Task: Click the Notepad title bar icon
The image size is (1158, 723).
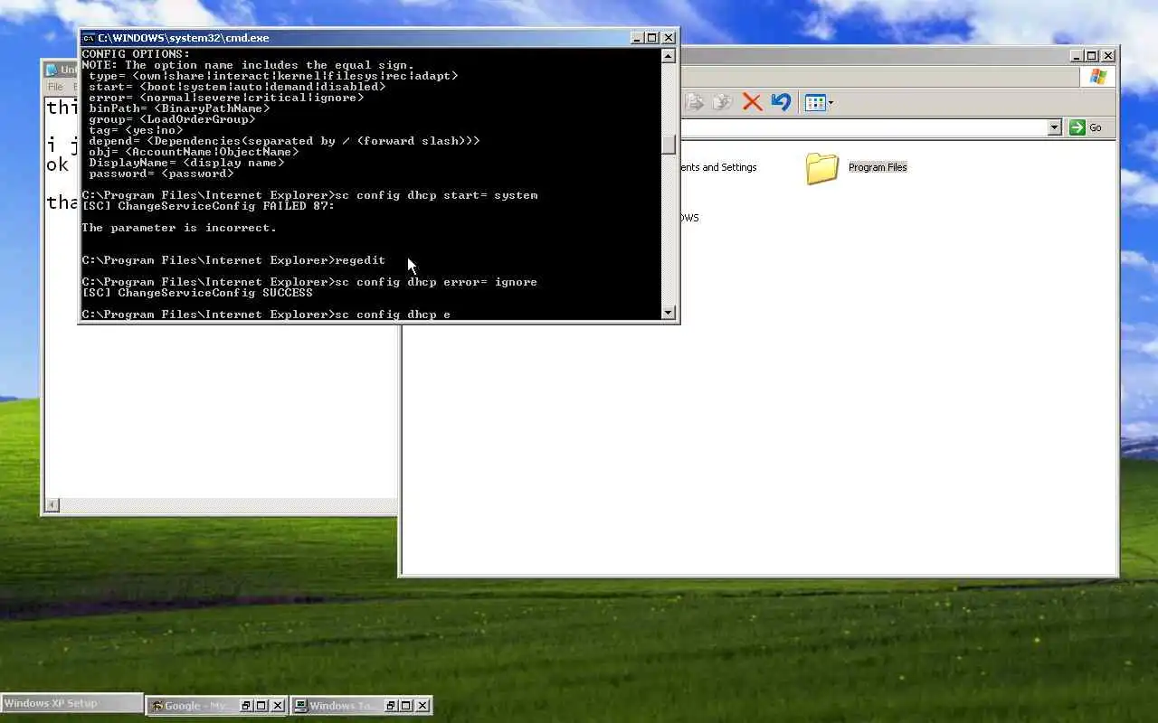Action: [52, 70]
